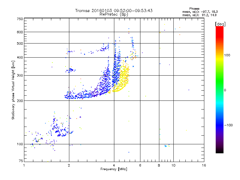Click the y-axis tick label '300'
The image size is (240, 180).
click(x=20, y=76)
